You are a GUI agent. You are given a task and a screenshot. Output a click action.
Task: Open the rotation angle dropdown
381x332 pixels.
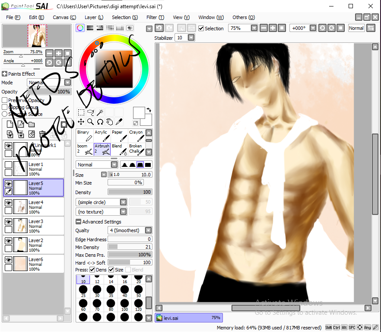[x=313, y=28]
